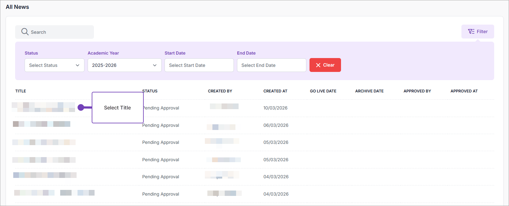Screen dimensions: 509x206
Task: Open the Select Status dropdown
Action: click(54, 65)
